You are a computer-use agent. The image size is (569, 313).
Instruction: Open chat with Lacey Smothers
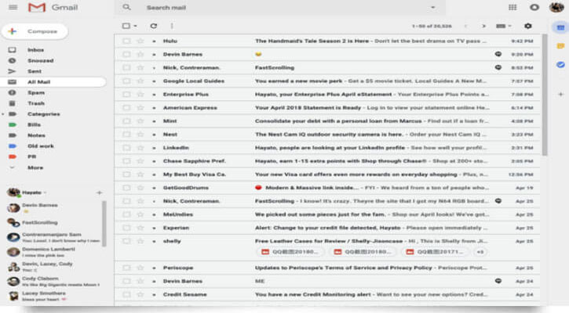point(54,296)
